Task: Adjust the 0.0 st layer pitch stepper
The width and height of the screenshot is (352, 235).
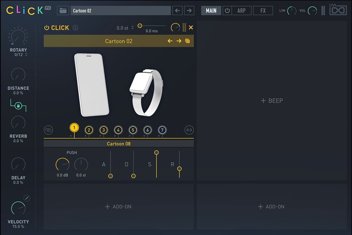Action: point(132,28)
